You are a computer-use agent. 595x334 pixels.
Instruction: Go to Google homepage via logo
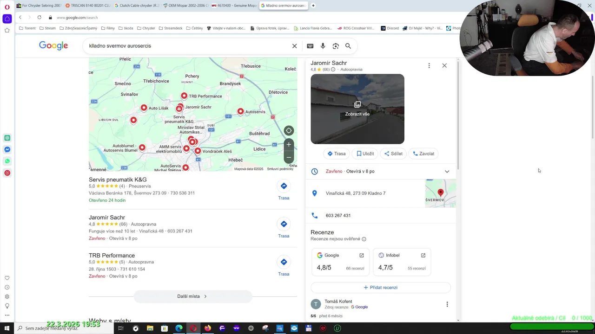pos(53,45)
